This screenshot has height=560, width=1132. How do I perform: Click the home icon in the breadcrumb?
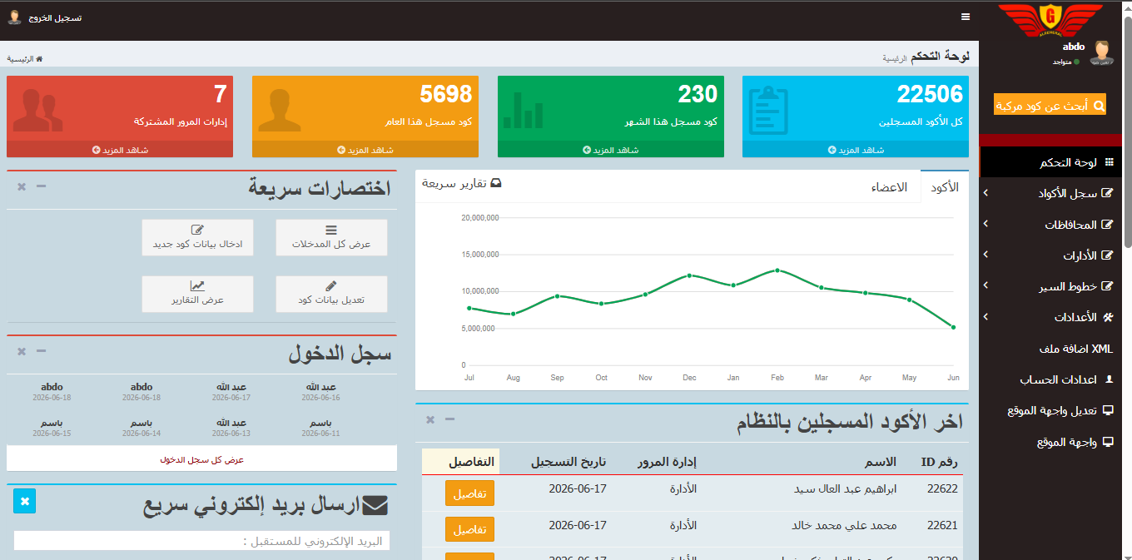tap(38, 59)
